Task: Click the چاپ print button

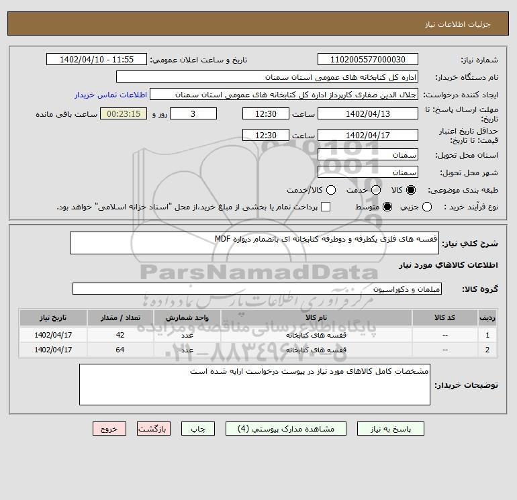Action: click(198, 428)
